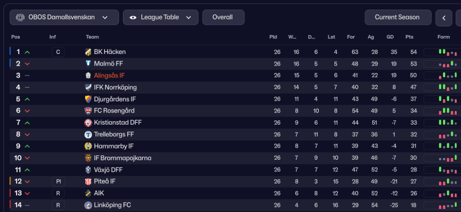Screen dimensions: 461x212
Task: Click the Hammarby IF club crest
Action: [88, 146]
